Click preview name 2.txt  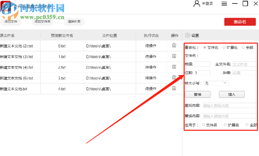coord(62,67)
